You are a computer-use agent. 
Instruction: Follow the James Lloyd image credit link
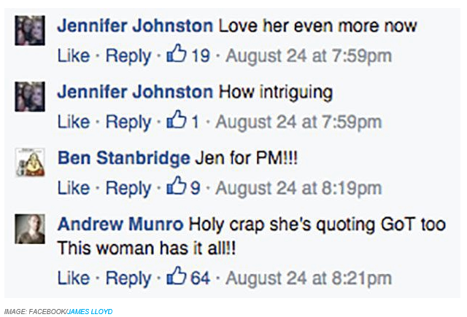[90, 311]
